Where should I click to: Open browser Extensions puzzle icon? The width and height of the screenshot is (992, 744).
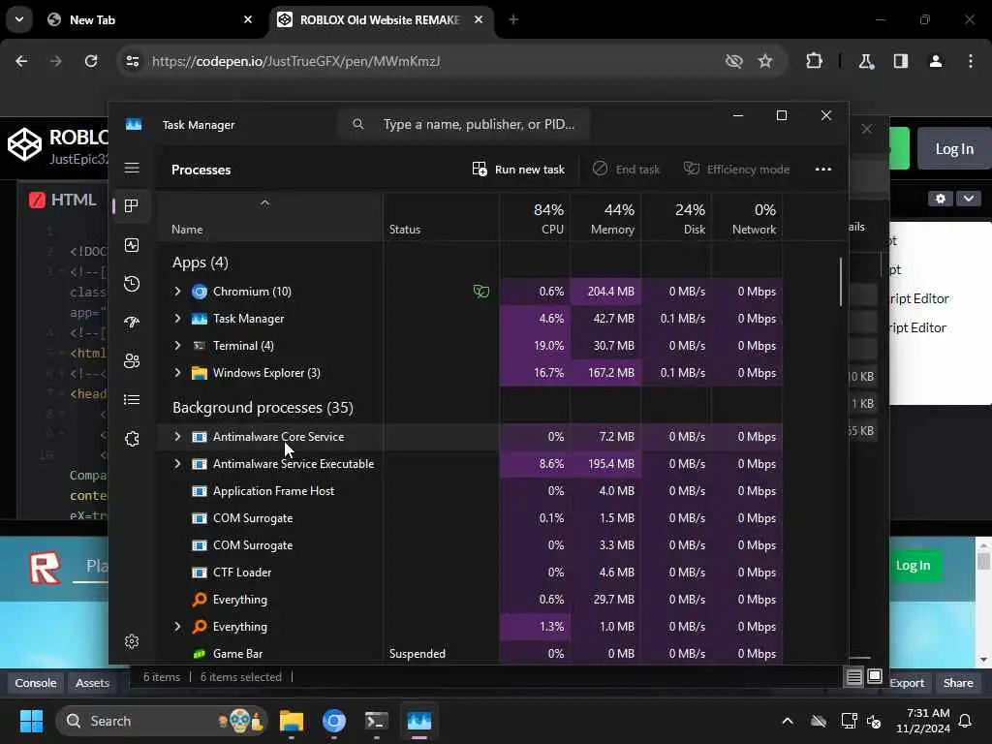(814, 61)
